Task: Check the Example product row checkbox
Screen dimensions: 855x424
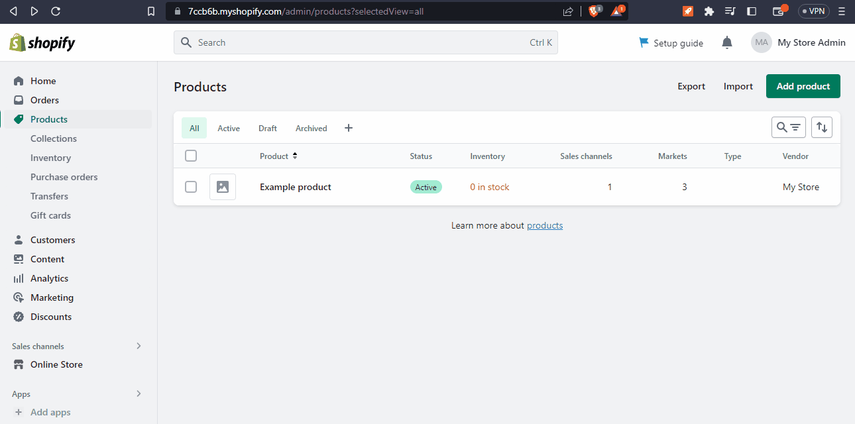Action: pyautogui.click(x=191, y=186)
